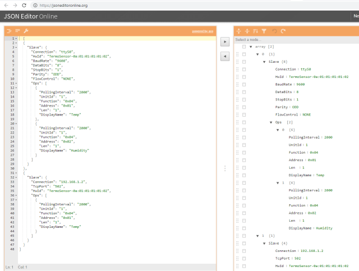Select the Parity value ODD in tree

(x=295, y=107)
